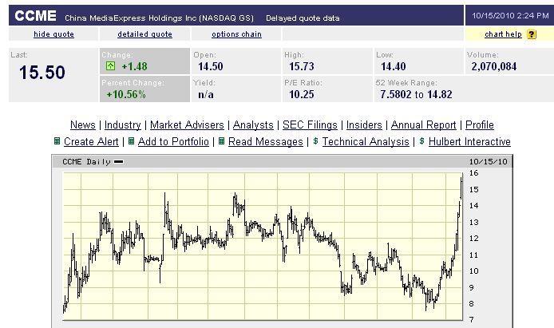Click the yield value n/a
This screenshot has height=328, width=554.
(x=206, y=95)
